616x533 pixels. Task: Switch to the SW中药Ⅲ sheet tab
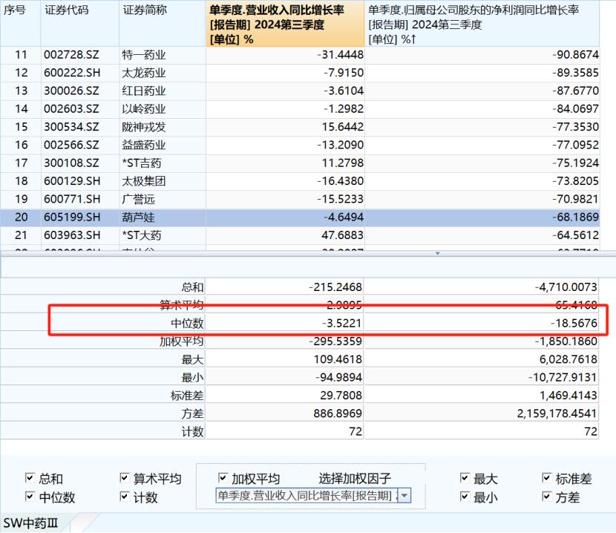pyautogui.click(x=30, y=523)
